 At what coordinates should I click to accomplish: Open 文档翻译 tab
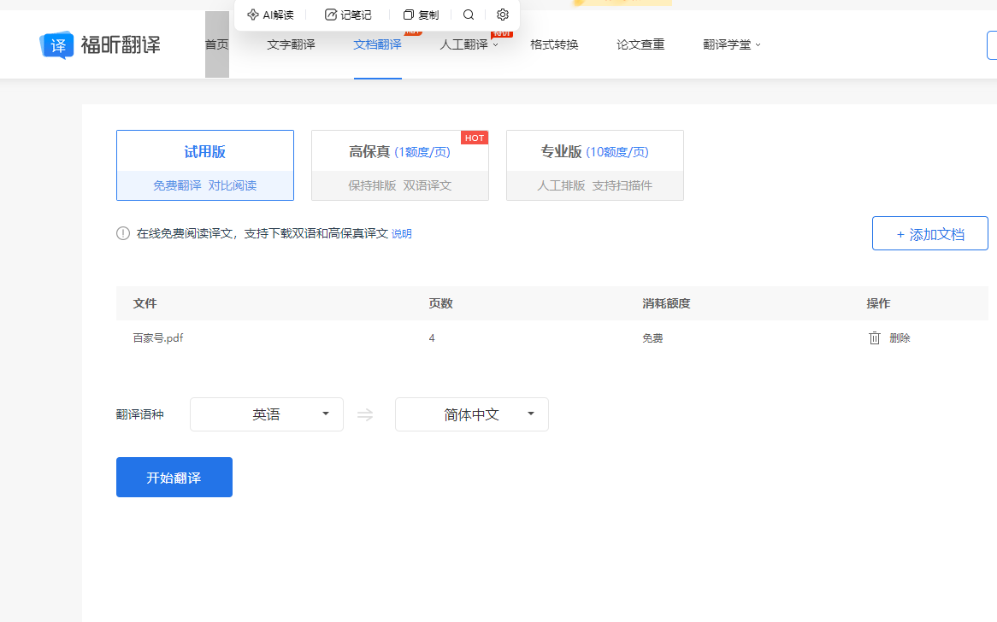[378, 44]
